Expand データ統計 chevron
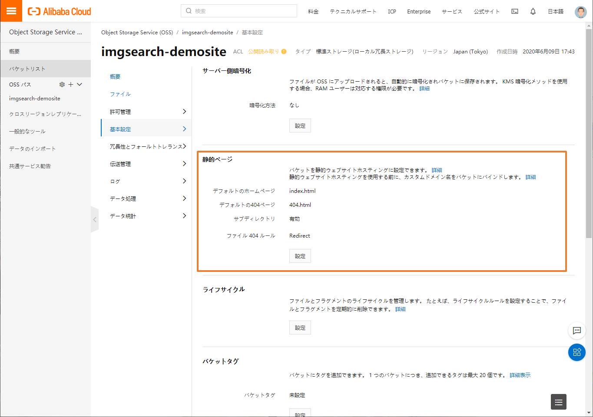 click(184, 216)
